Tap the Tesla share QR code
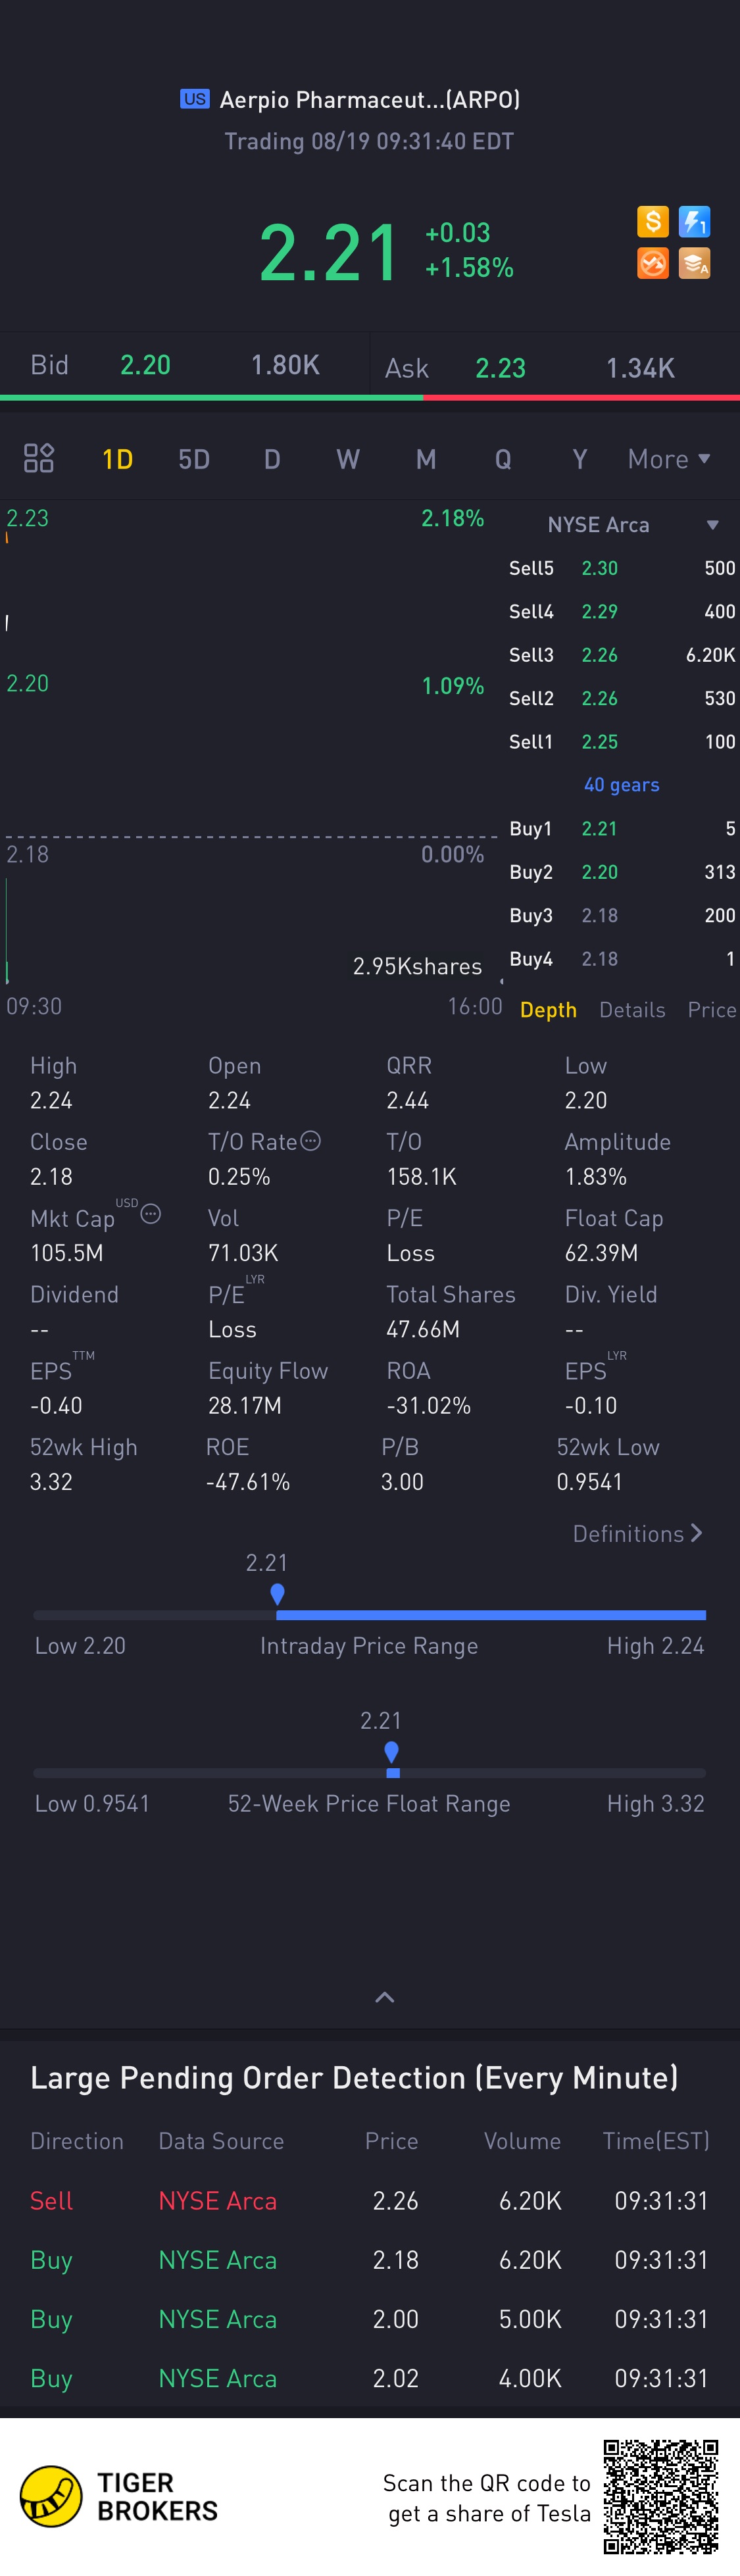This screenshot has height=2576, width=740. pos(660,2496)
